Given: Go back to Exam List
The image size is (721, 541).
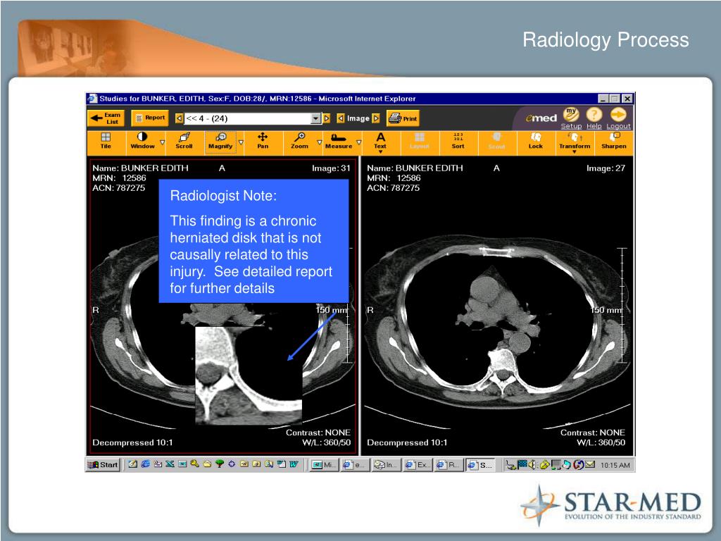Looking at the screenshot, I should 106,118.
